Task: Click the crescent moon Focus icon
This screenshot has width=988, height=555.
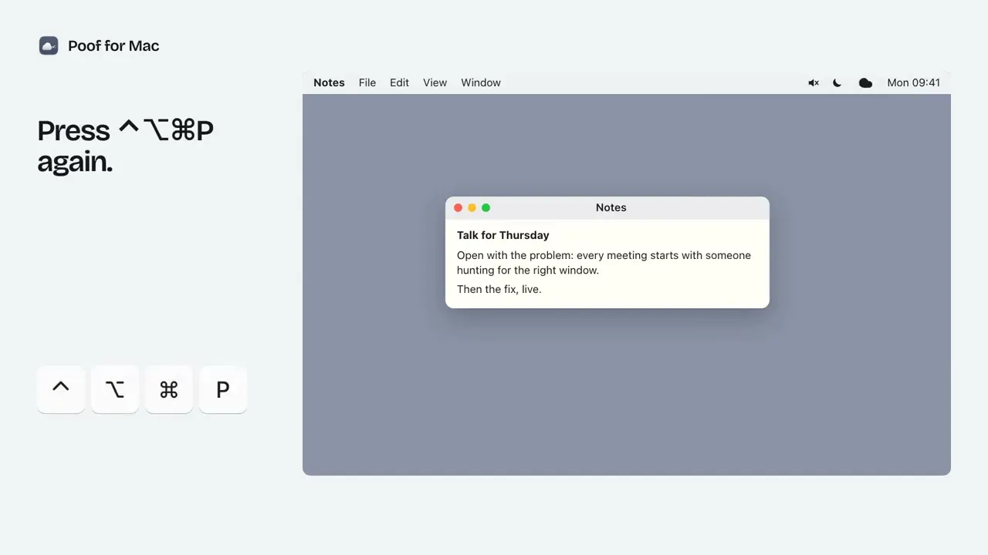Action: coord(837,82)
